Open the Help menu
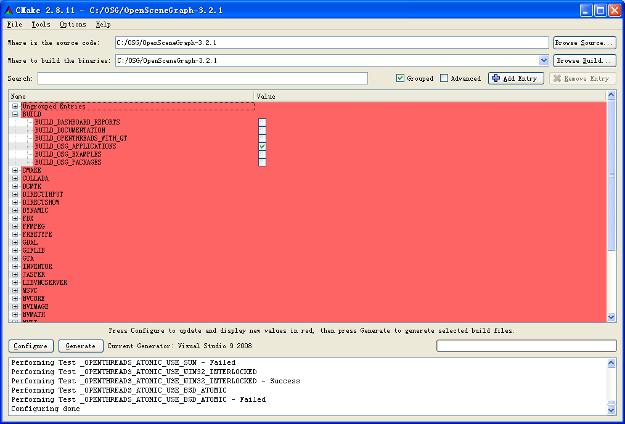Image resolution: width=625 pixels, height=424 pixels. click(x=103, y=24)
